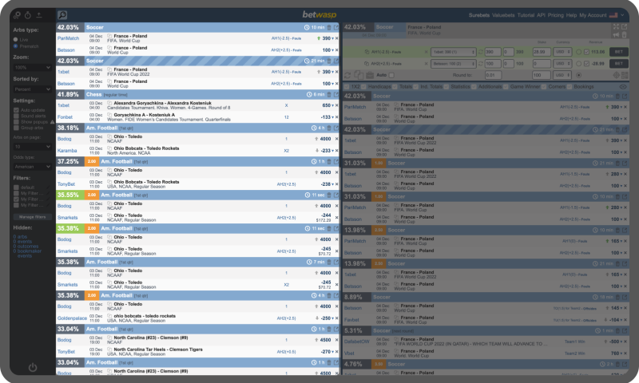Screen dimensions: 639x383
Task: Toggle the Handicaps filter checkbox
Action: click(x=363, y=87)
